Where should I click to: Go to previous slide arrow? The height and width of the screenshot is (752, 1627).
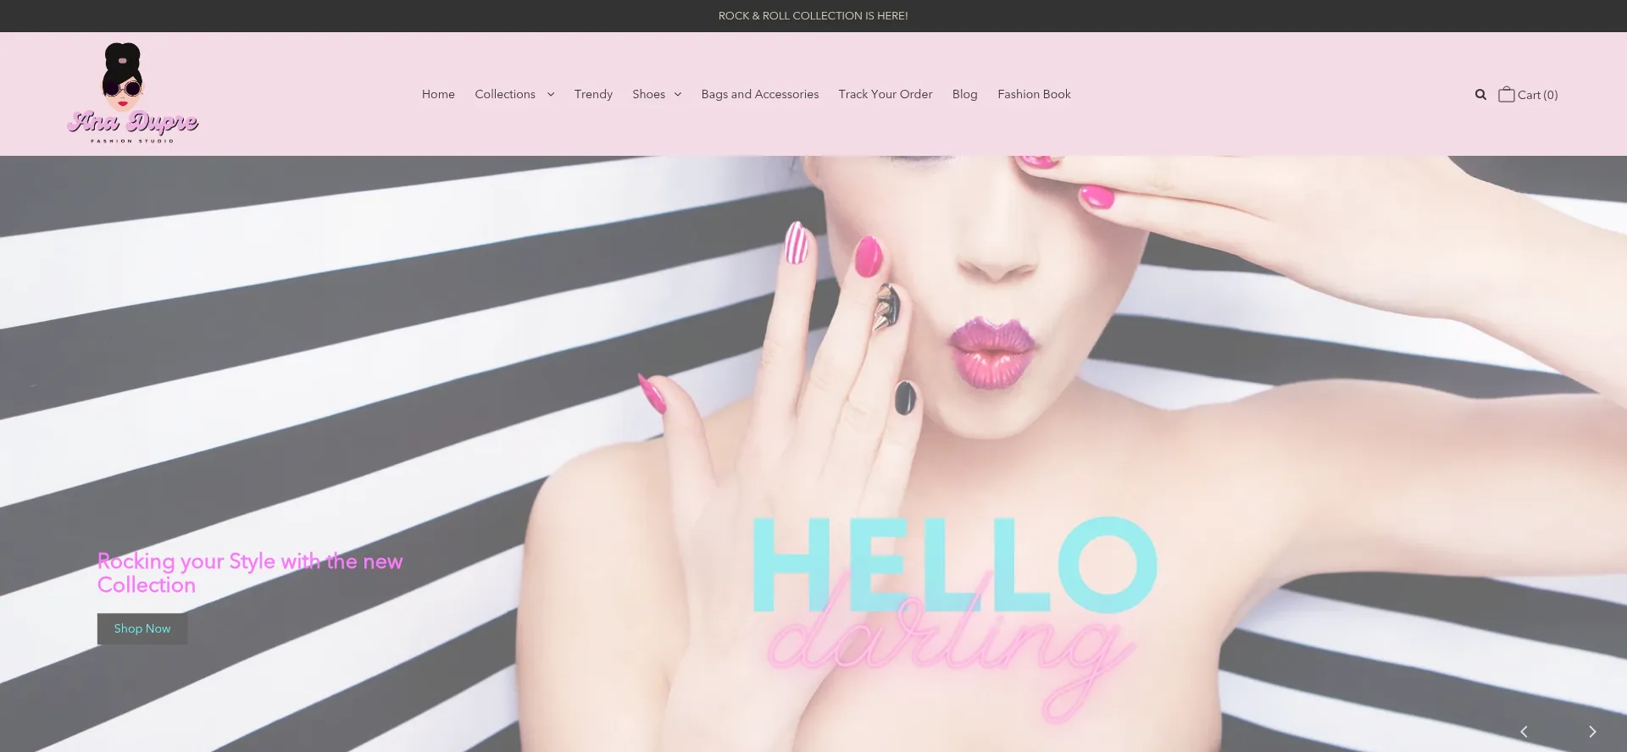(1524, 732)
